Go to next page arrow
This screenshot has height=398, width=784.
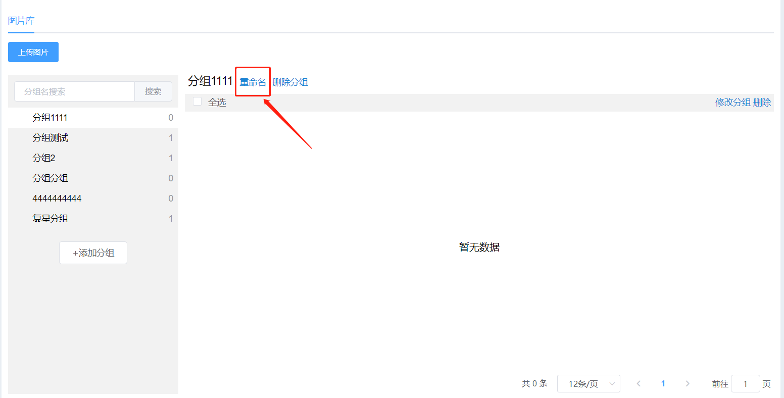point(687,384)
